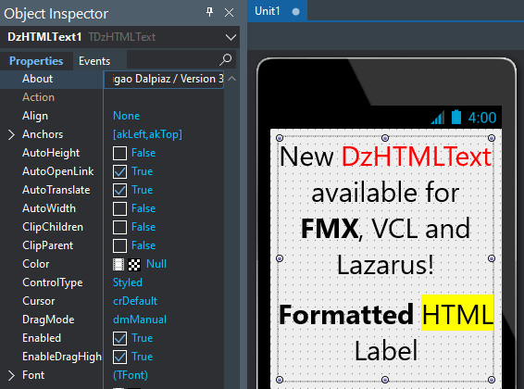Click the battery icon in phone status bar

[456, 117]
